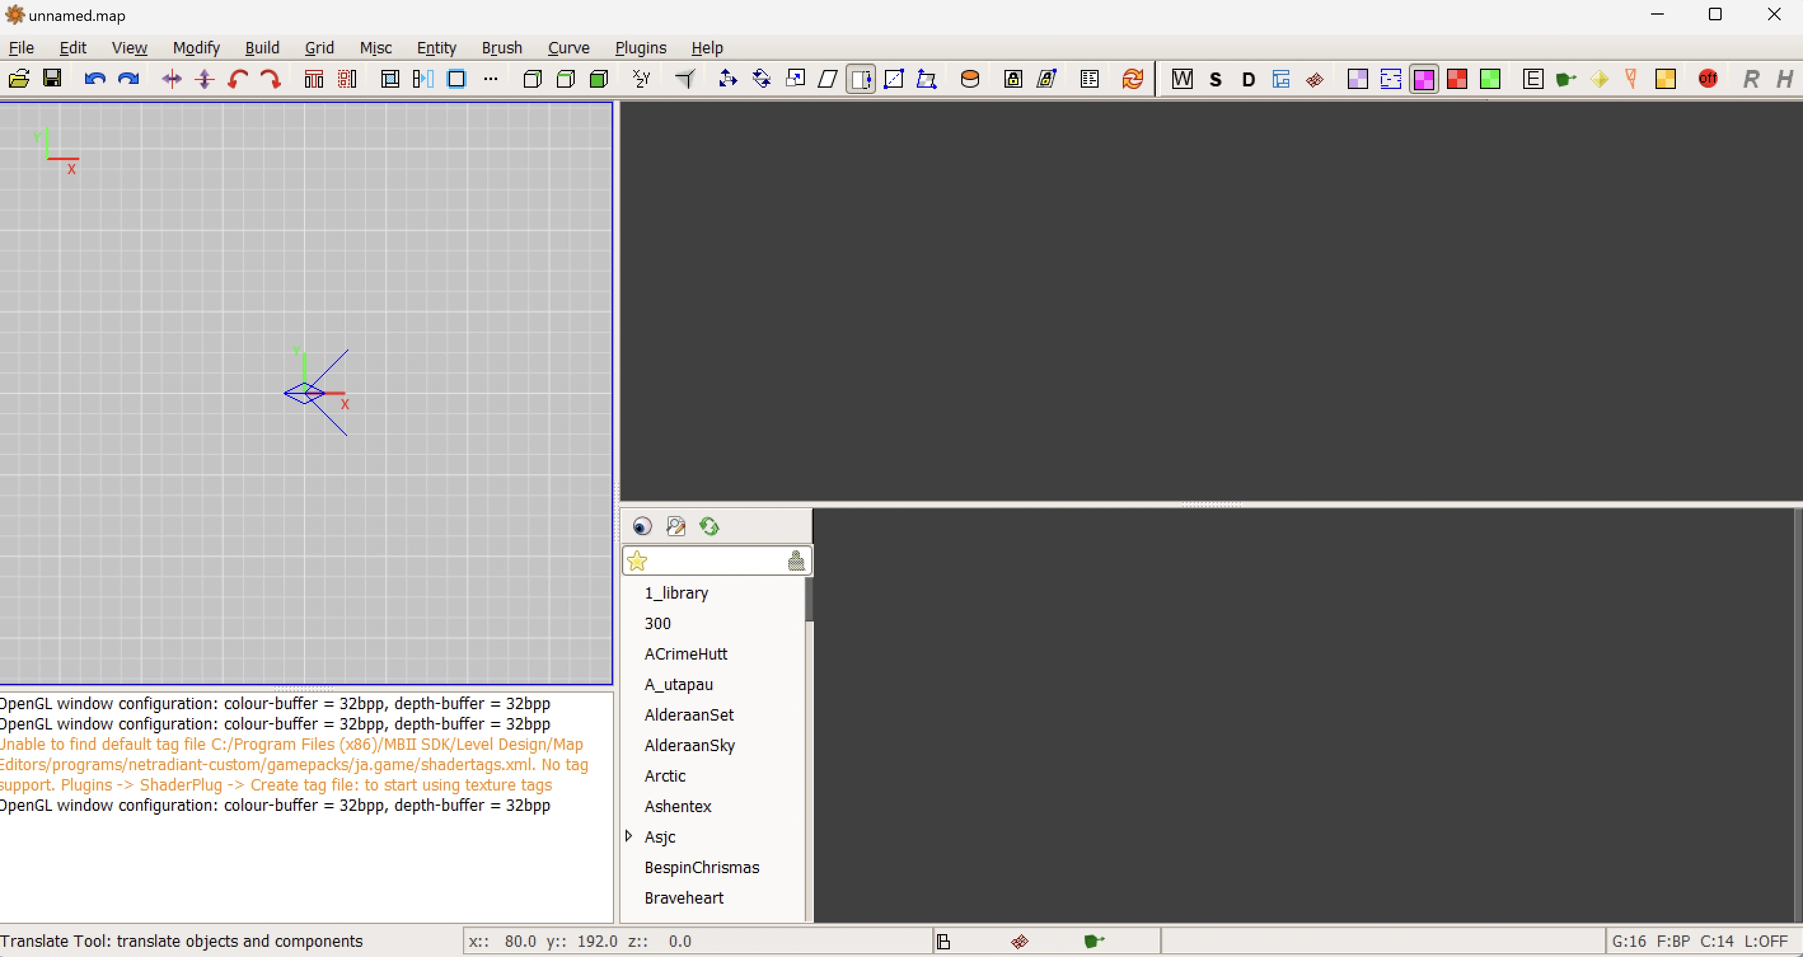Screen dimensions: 1803x957
Task: Open the Plugins menu
Action: pyautogui.click(x=640, y=48)
